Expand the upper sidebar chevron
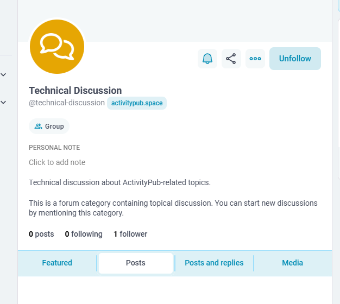340x304 pixels. point(3,74)
